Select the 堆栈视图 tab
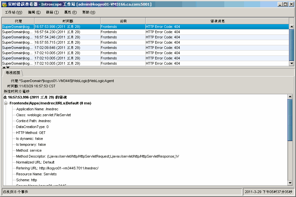 [x=13, y=73]
